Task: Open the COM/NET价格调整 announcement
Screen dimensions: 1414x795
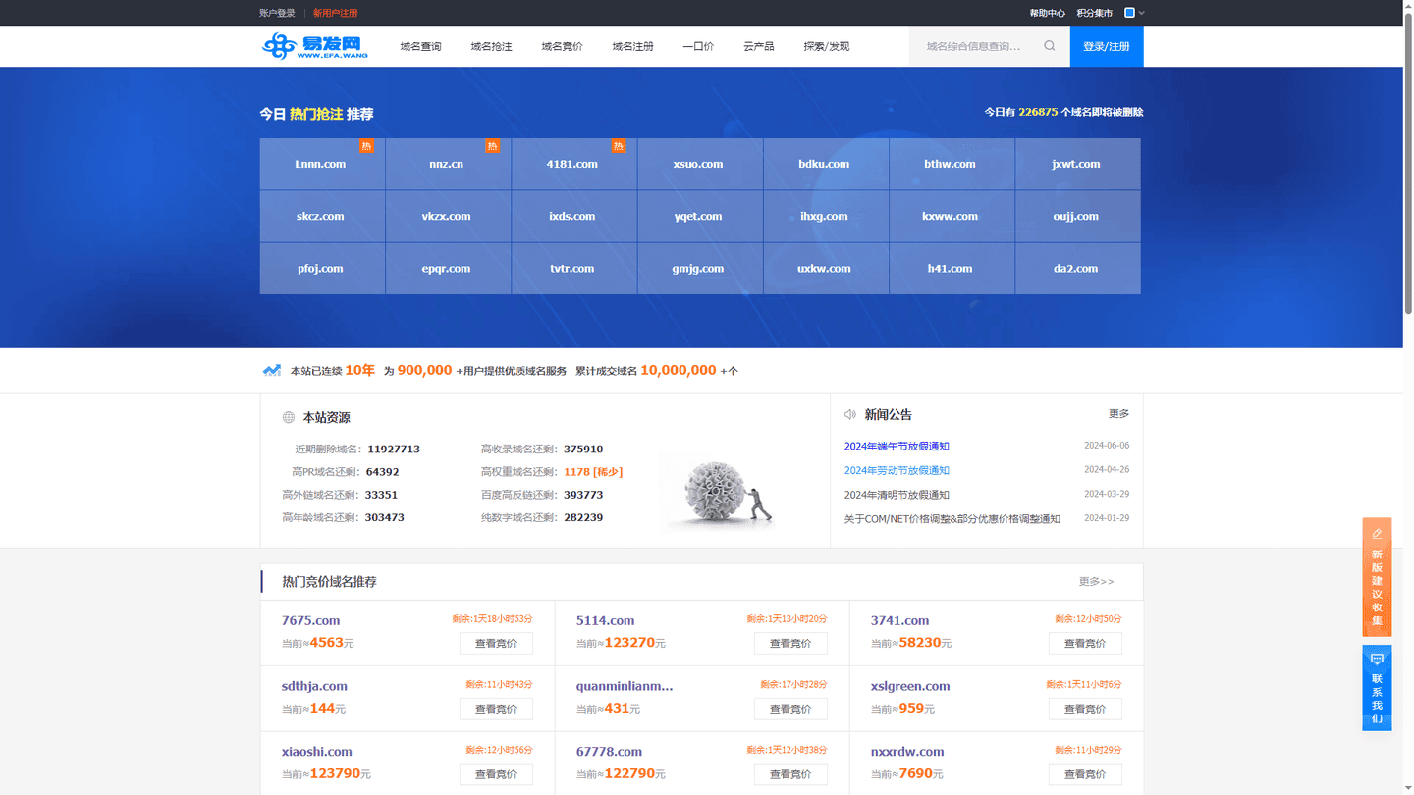Action: [x=952, y=519]
